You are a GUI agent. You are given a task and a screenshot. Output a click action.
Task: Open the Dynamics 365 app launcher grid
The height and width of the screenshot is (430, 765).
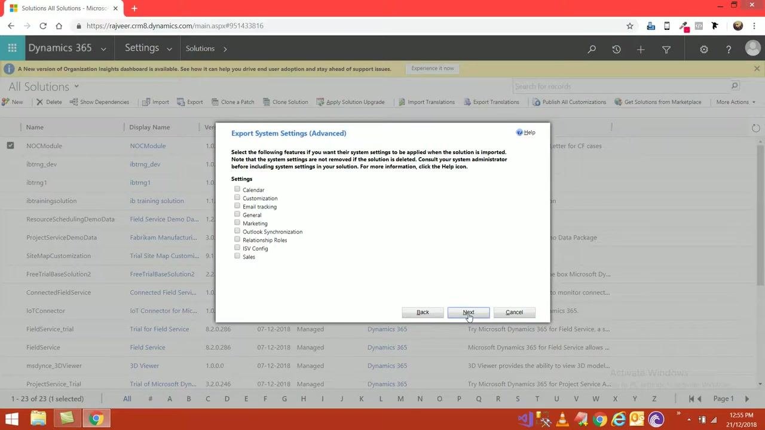coord(12,48)
